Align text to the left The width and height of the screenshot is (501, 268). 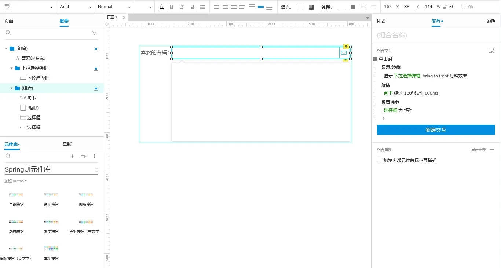point(217,7)
